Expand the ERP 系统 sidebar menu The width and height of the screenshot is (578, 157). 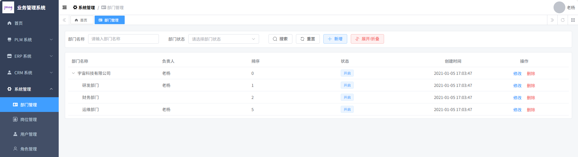[29, 56]
